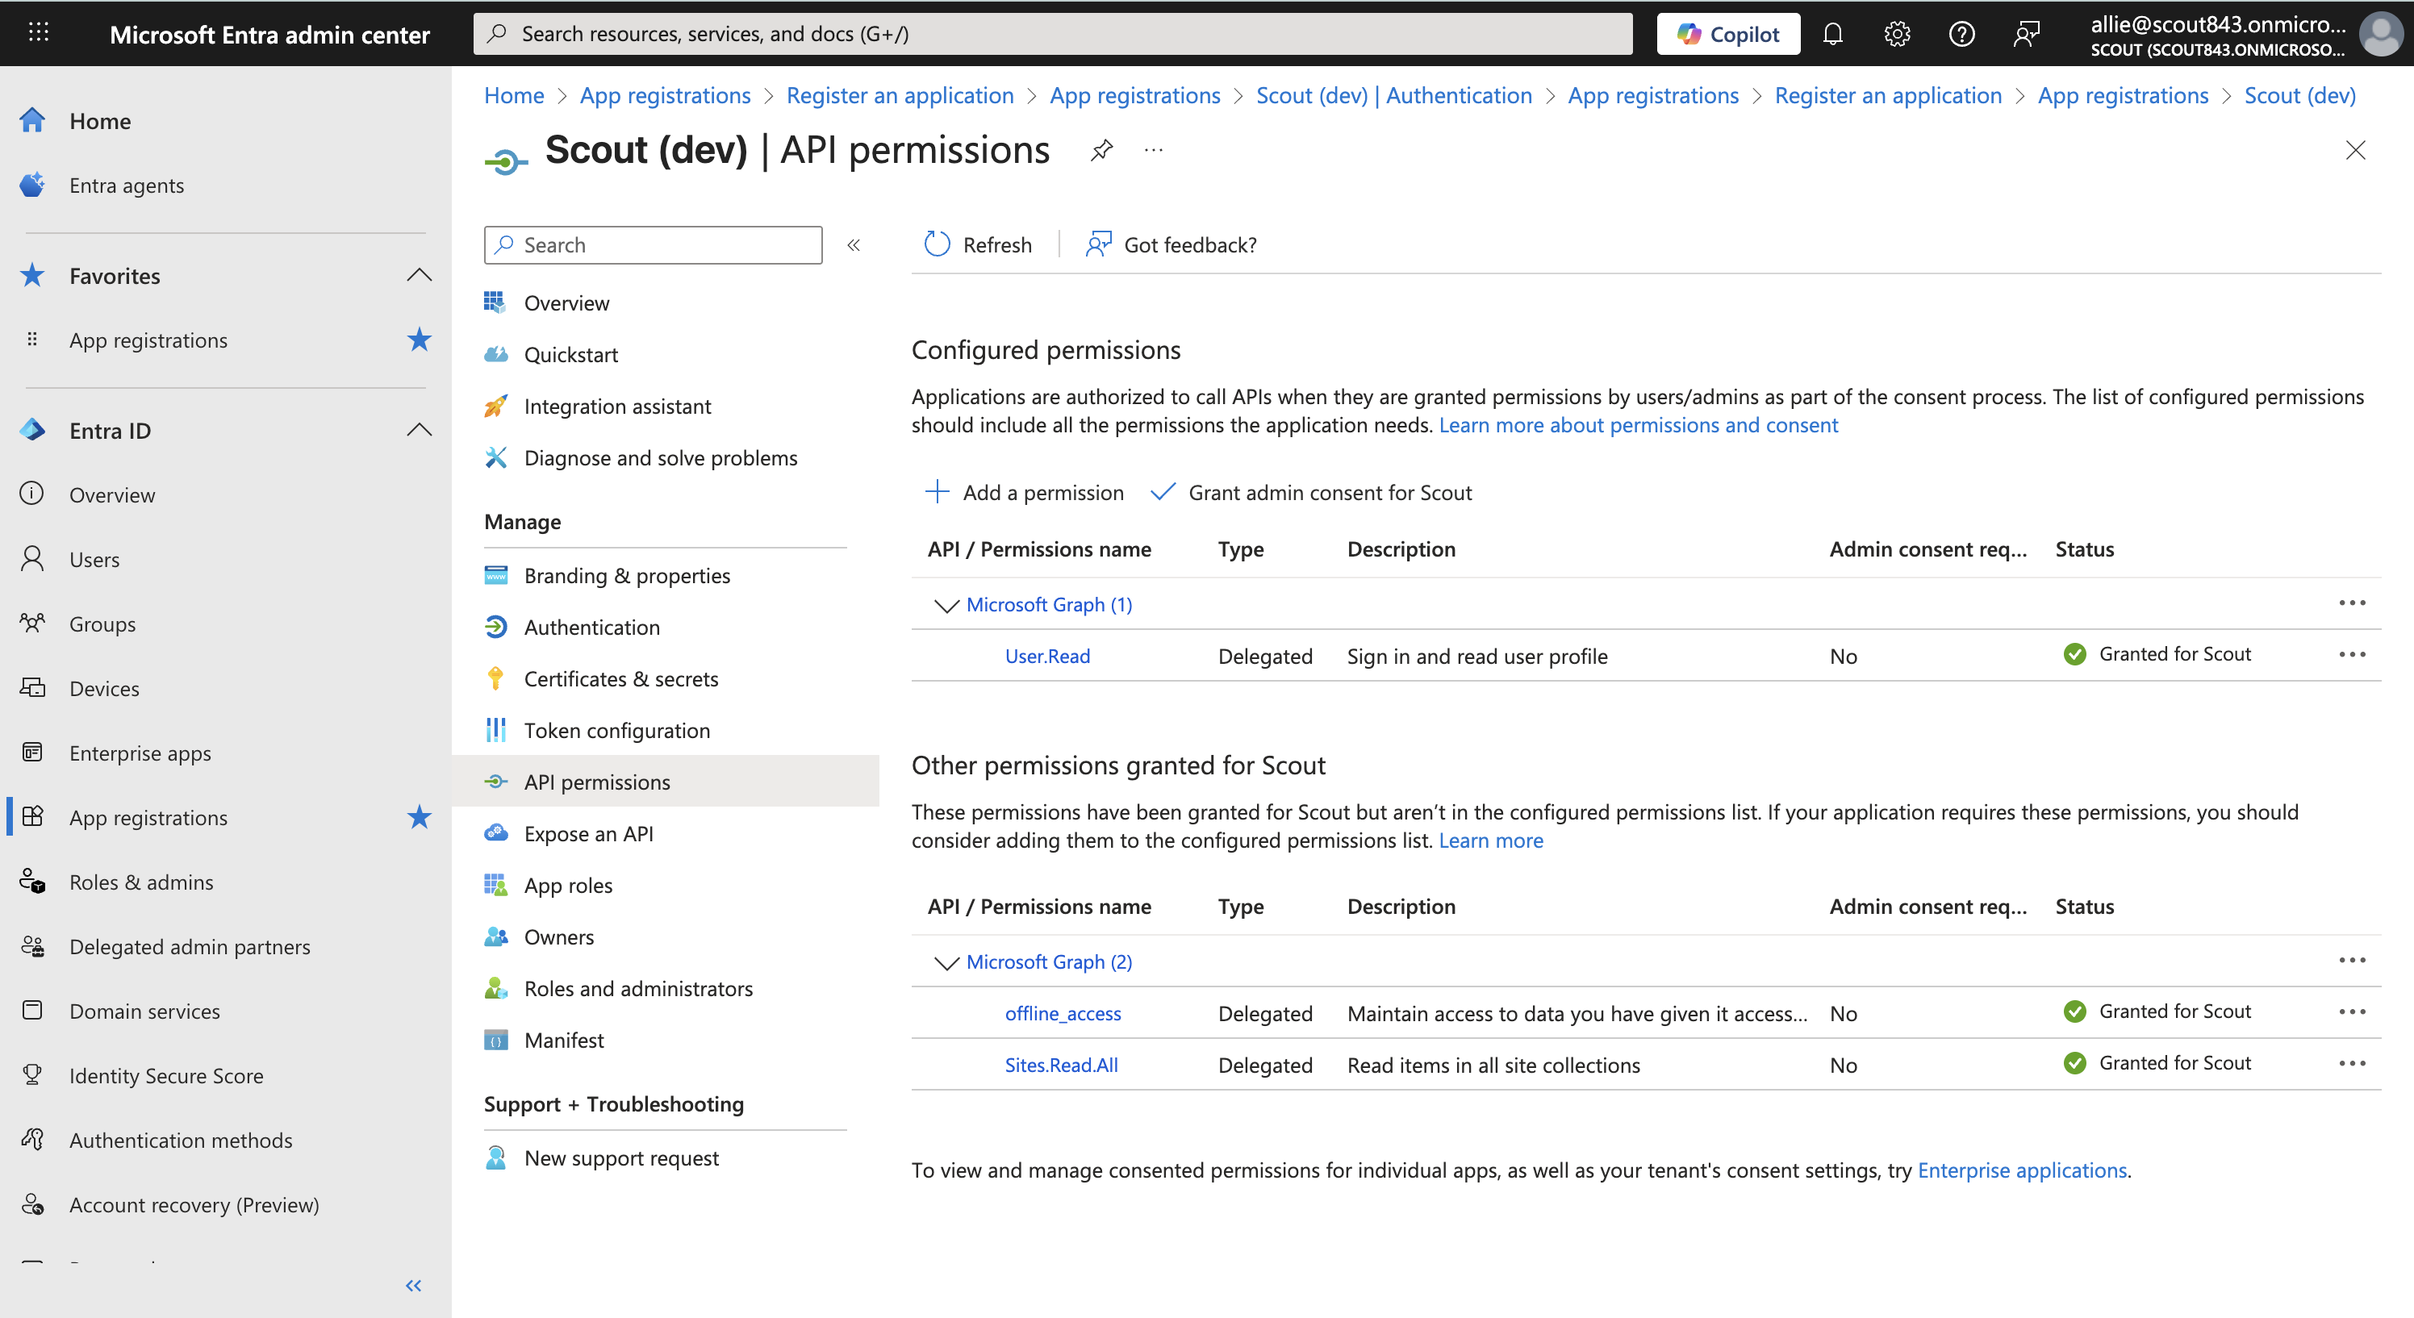Click the notifications bell icon
The width and height of the screenshot is (2414, 1318).
[1832, 35]
